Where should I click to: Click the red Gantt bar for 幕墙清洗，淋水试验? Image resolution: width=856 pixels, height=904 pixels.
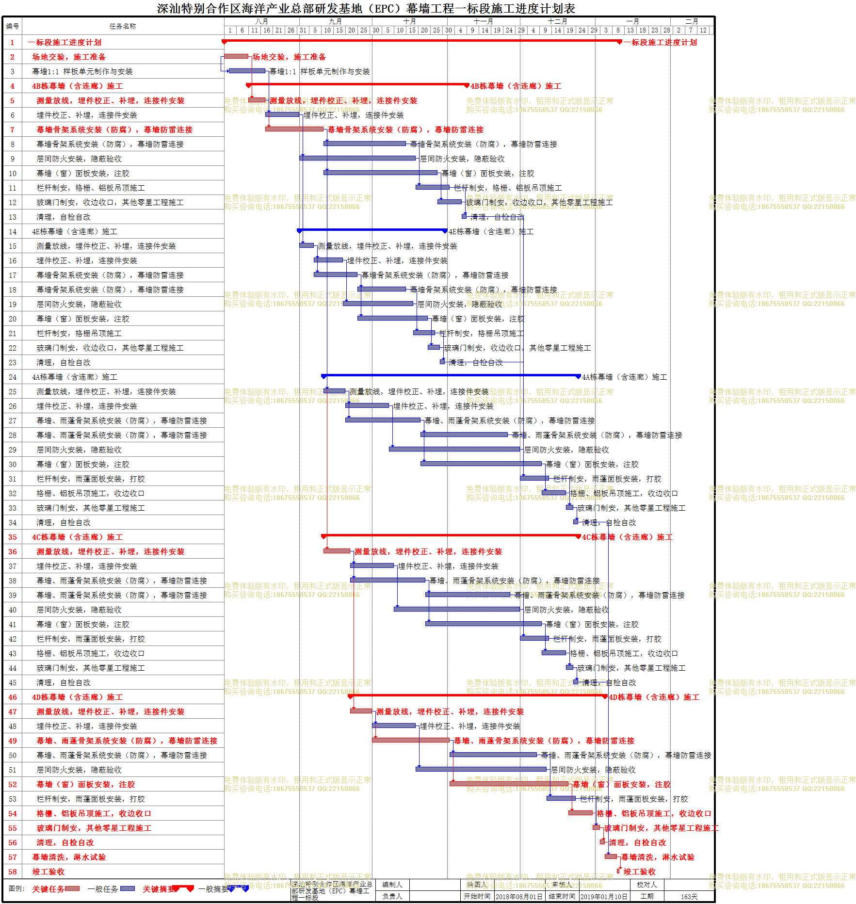[x=611, y=856]
